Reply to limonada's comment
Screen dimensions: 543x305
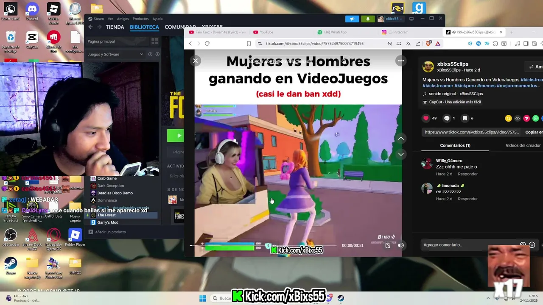[467, 199]
